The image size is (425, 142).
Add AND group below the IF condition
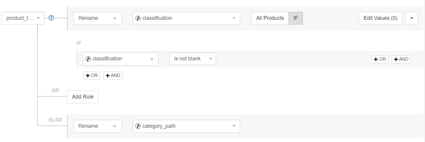[113, 75]
